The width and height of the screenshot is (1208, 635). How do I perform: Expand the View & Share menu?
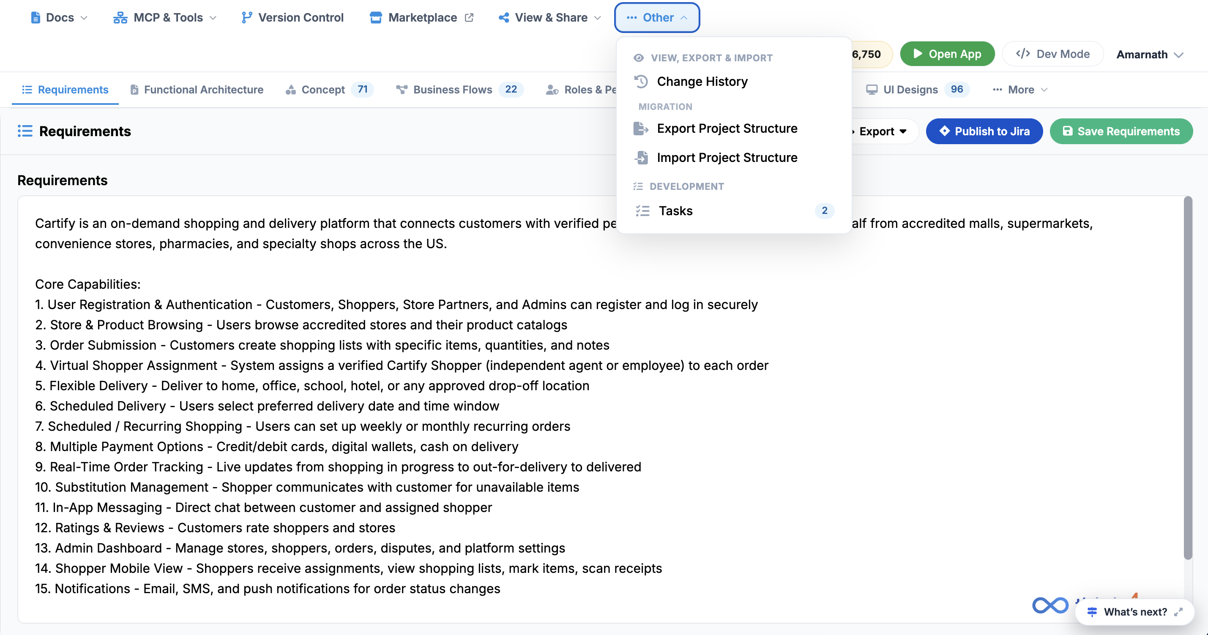coord(549,17)
